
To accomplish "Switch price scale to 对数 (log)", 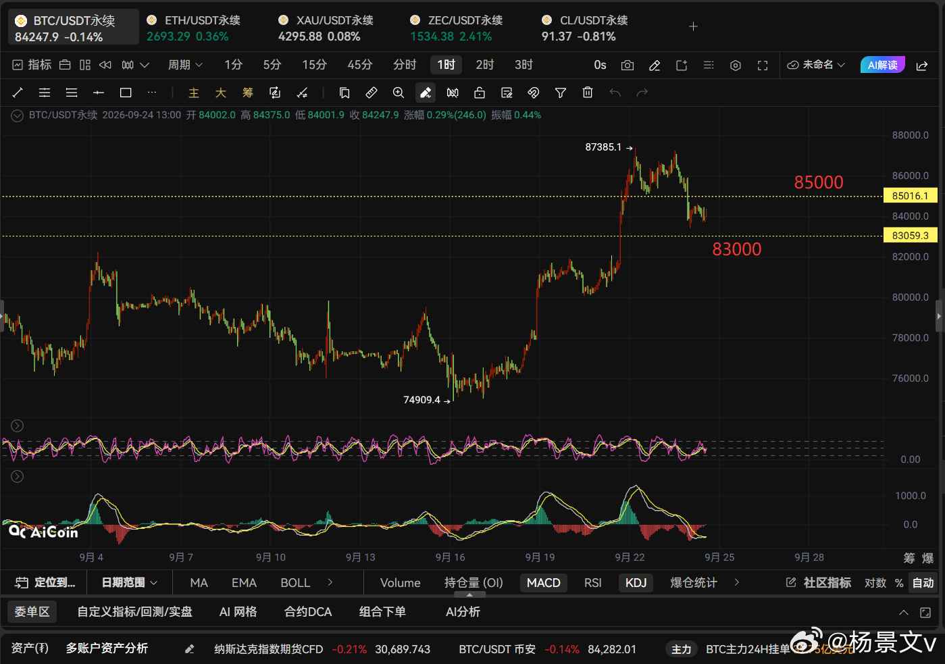I will click(x=875, y=582).
